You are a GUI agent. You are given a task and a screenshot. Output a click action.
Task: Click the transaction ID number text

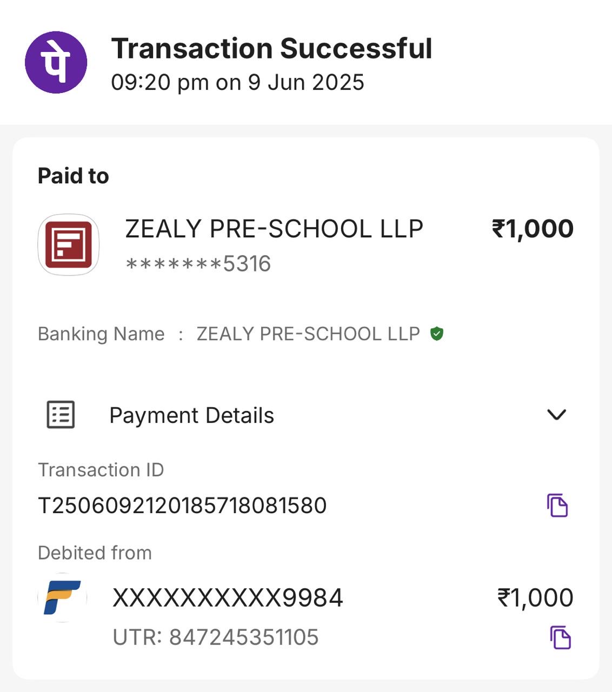[182, 506]
